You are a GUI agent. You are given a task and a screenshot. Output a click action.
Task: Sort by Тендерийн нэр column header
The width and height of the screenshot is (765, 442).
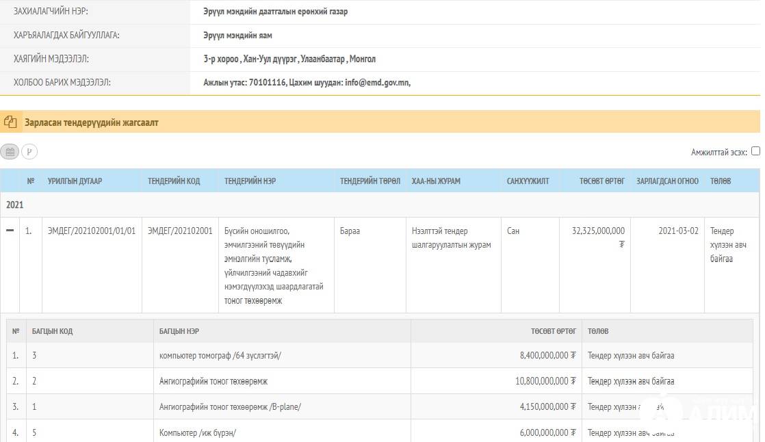(x=250, y=181)
